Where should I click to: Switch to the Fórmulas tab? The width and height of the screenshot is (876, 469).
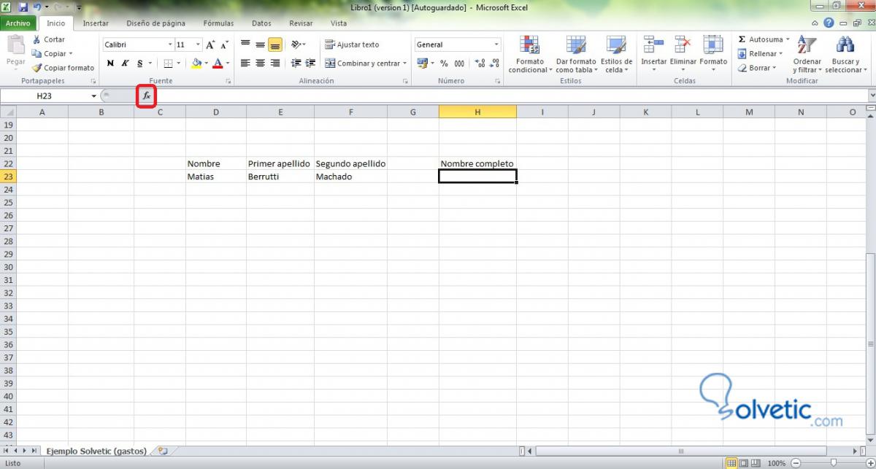click(x=218, y=23)
